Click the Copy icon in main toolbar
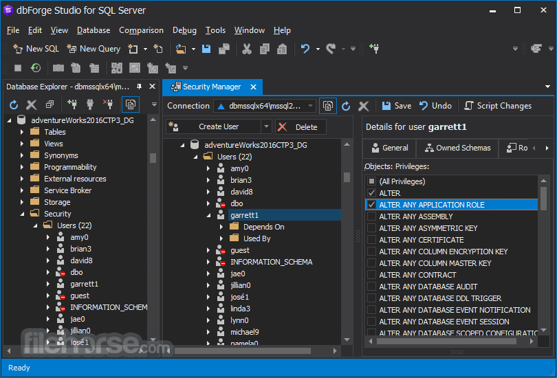Viewport: 557px width, 378px height. click(x=264, y=49)
